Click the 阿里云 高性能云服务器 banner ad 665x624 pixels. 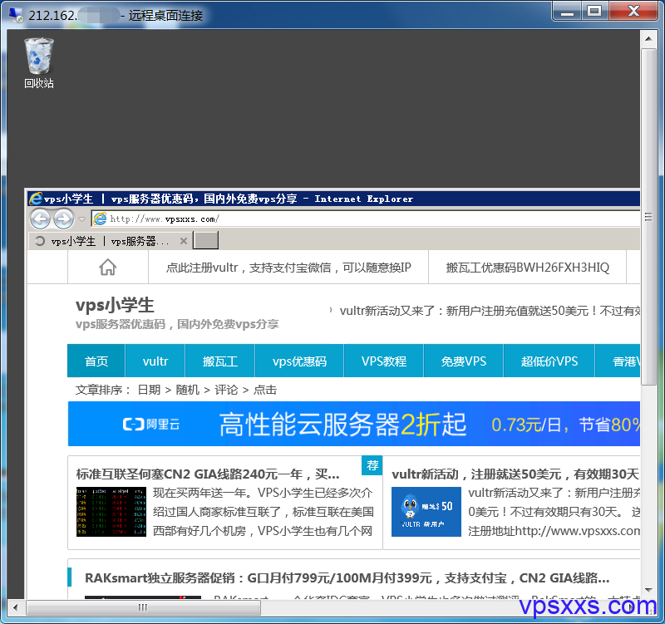pos(354,424)
